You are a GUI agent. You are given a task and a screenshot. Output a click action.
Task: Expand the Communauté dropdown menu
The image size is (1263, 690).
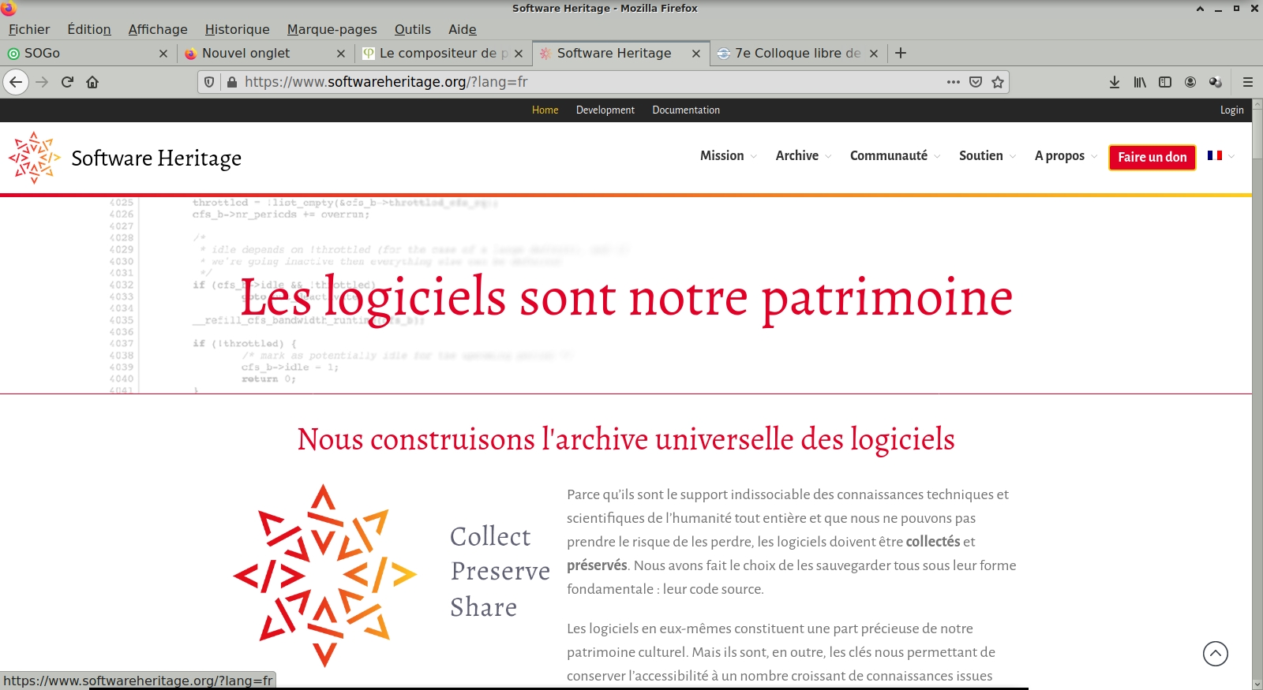pyautogui.click(x=895, y=156)
